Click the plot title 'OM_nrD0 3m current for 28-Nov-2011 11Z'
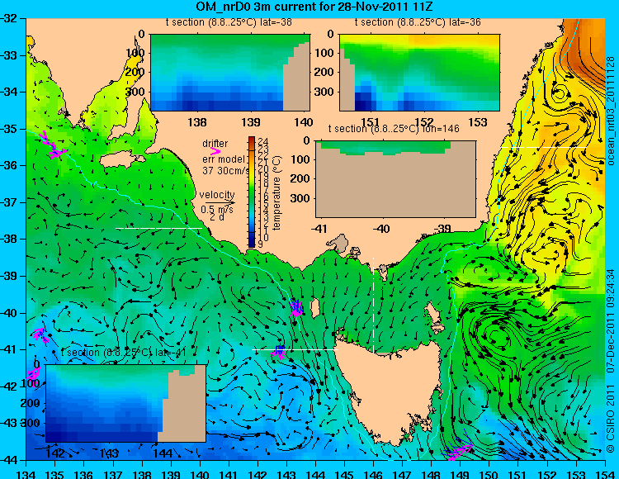 click(x=314, y=7)
